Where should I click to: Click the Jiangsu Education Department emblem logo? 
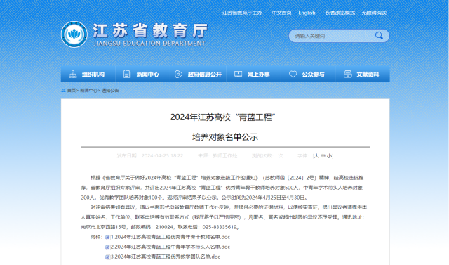(74, 34)
